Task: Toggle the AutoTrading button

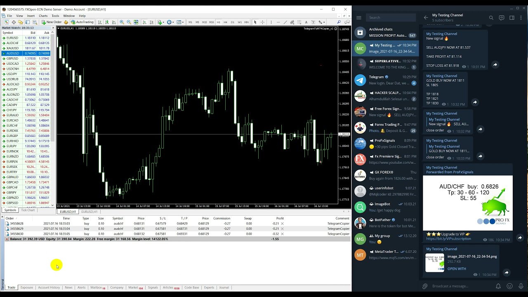Action: [82, 22]
